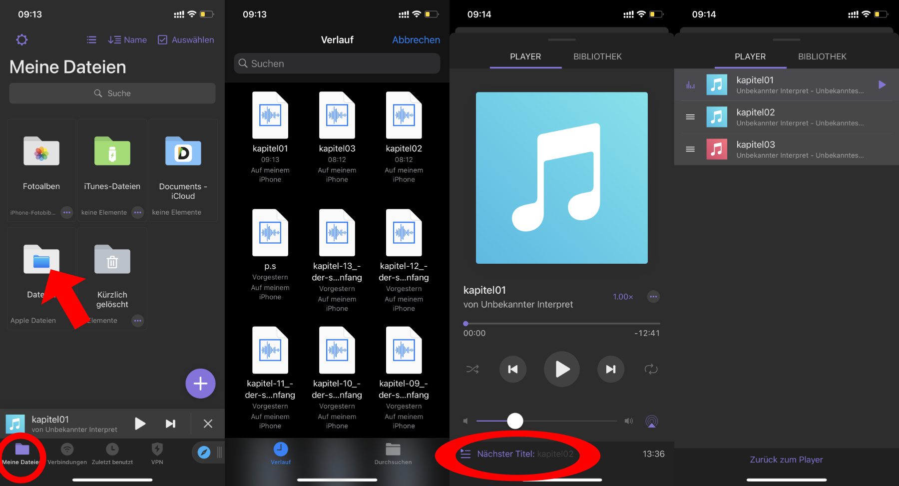This screenshot has height=486, width=899.
Task: Open player more options menu
Action: pos(653,297)
